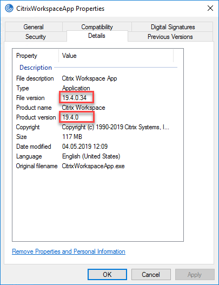This screenshot has width=219, height=285.
Task: Close the CitrixWorkspaceApp Properties dialog
Action: pyautogui.click(x=210, y=8)
